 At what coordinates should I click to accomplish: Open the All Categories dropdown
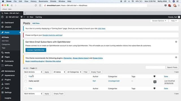(x=74, y=72)
